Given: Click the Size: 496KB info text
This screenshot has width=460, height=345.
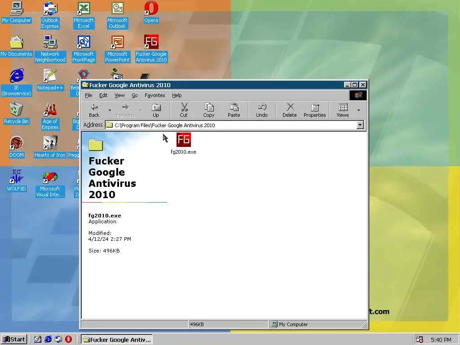Looking at the screenshot, I should coord(104,251).
